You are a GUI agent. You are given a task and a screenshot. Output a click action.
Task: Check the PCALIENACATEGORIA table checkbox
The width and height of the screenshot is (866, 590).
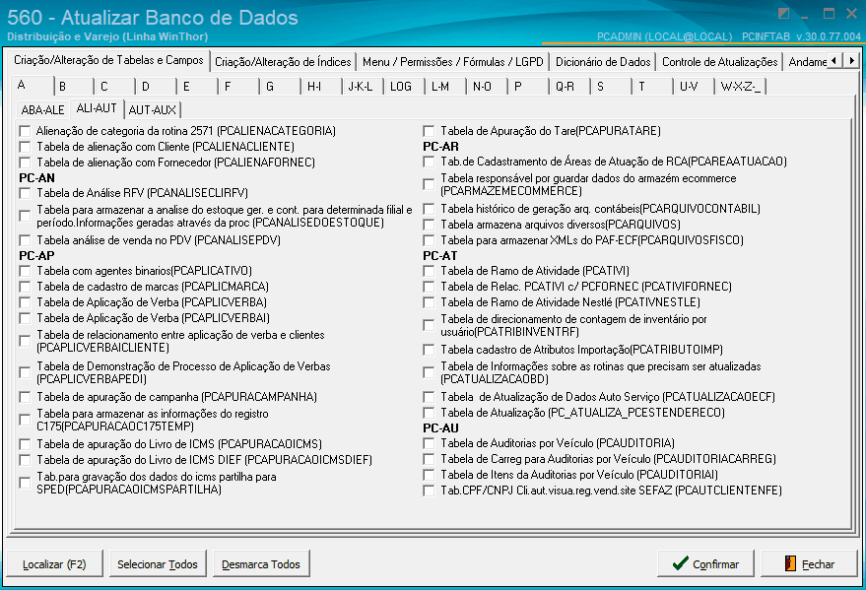(25, 131)
